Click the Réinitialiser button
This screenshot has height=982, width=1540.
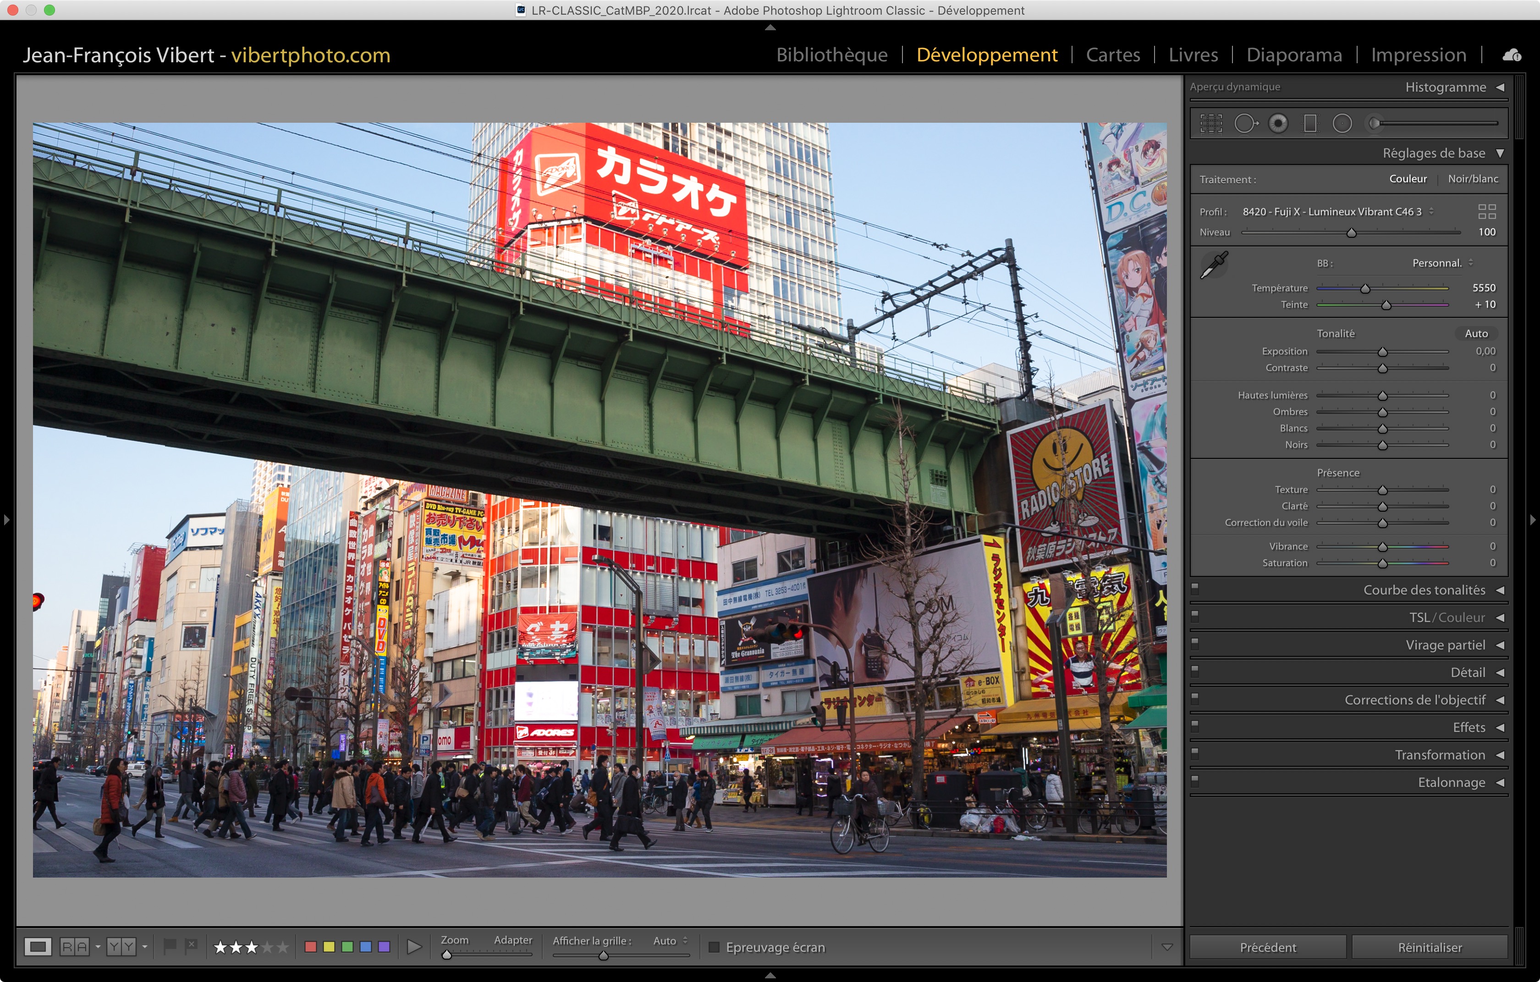1430,947
